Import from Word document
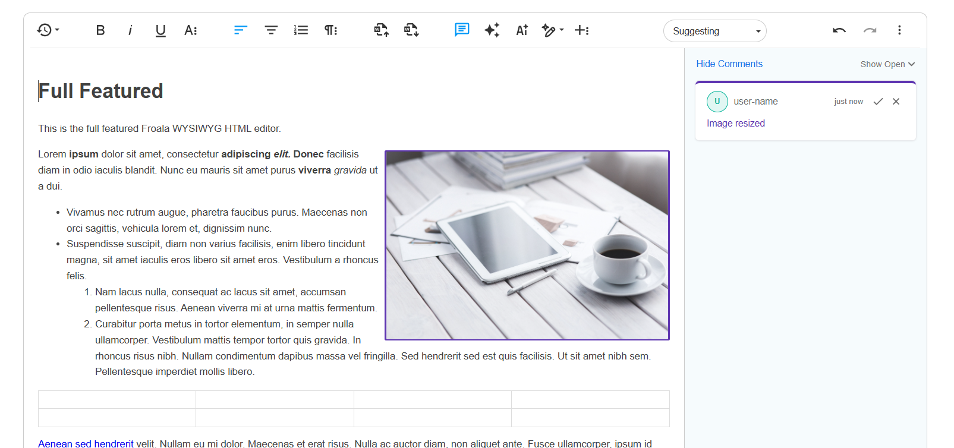 (381, 30)
